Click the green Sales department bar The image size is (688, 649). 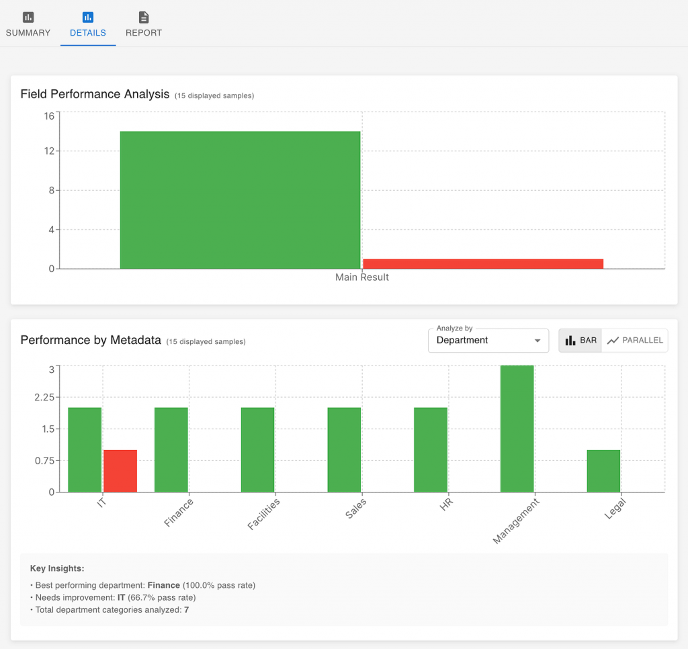tap(344, 449)
